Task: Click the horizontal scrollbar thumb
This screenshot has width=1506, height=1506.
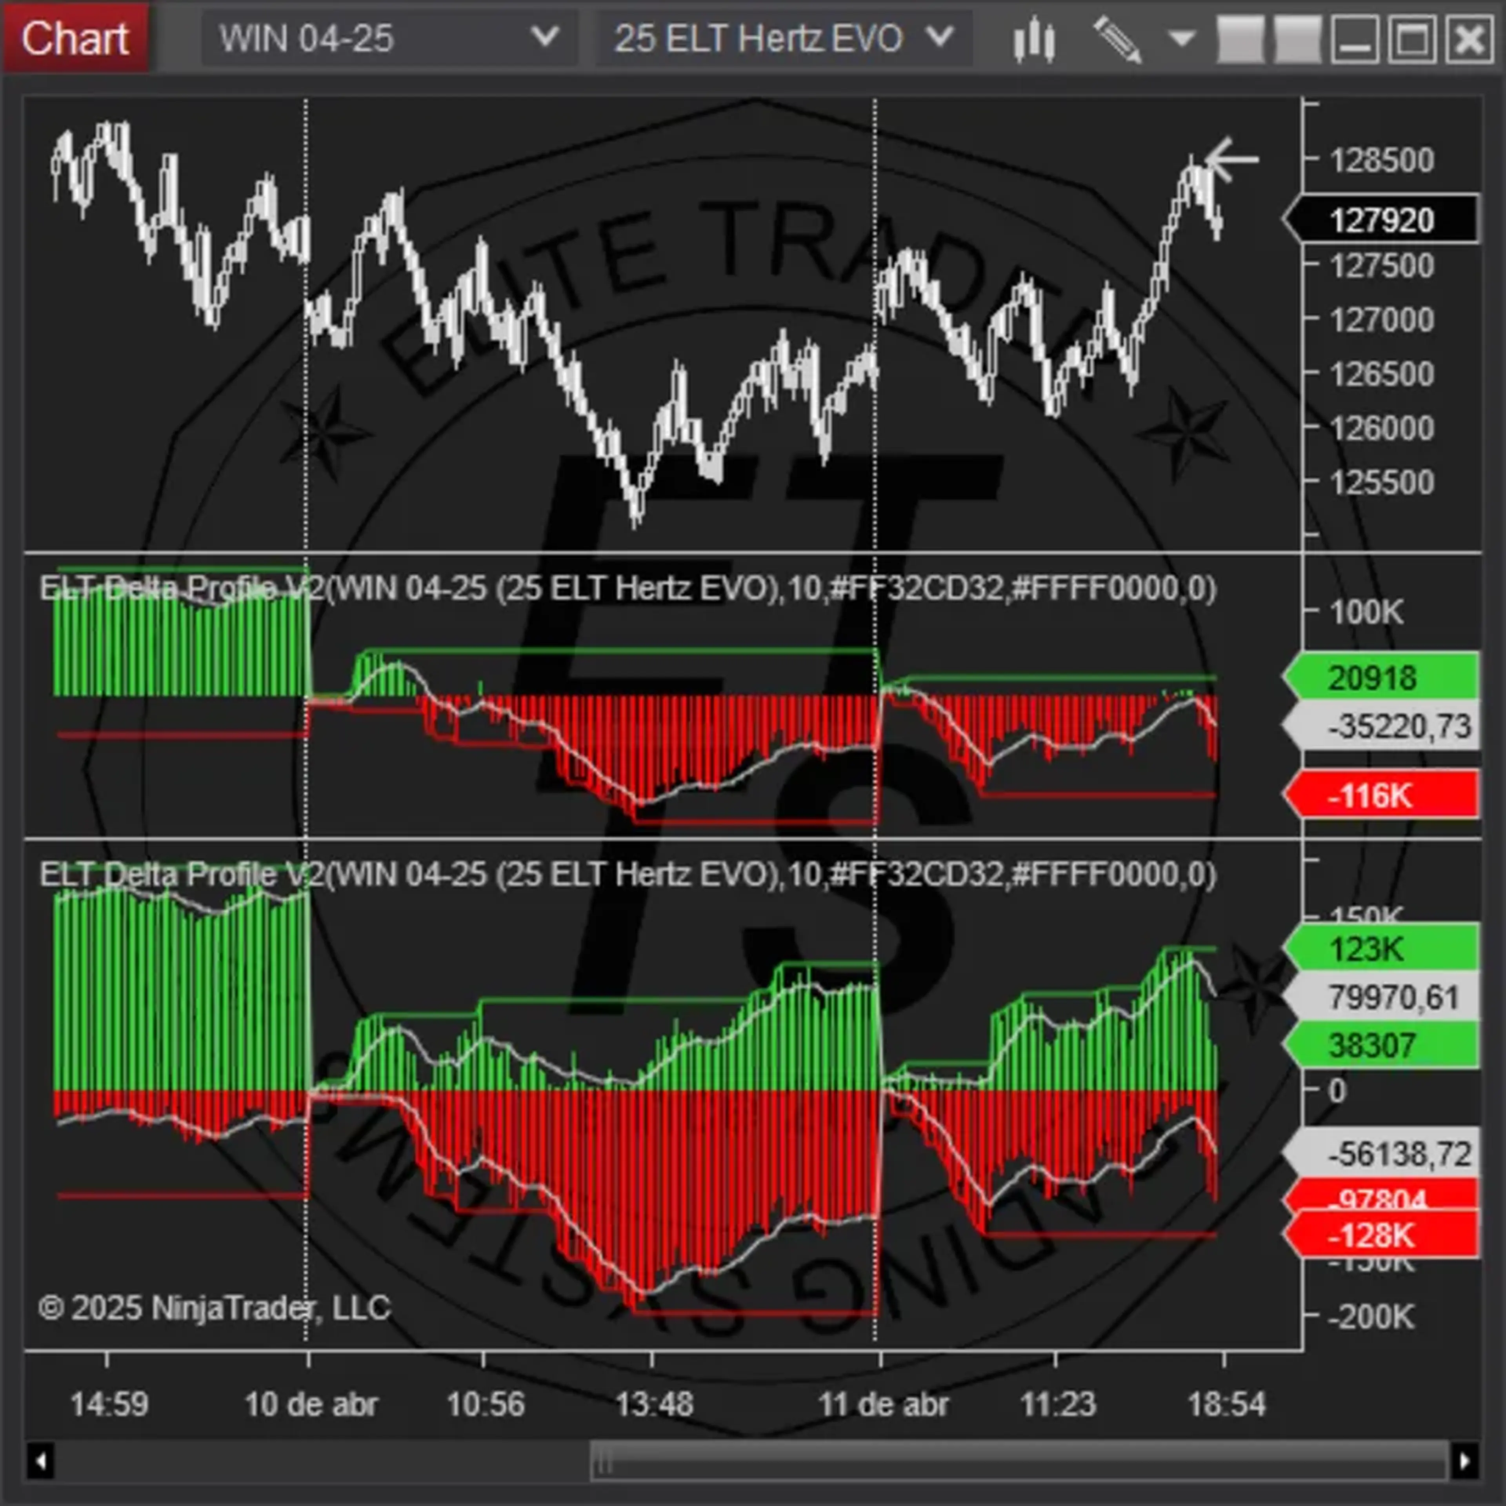Action: [x=1018, y=1461]
